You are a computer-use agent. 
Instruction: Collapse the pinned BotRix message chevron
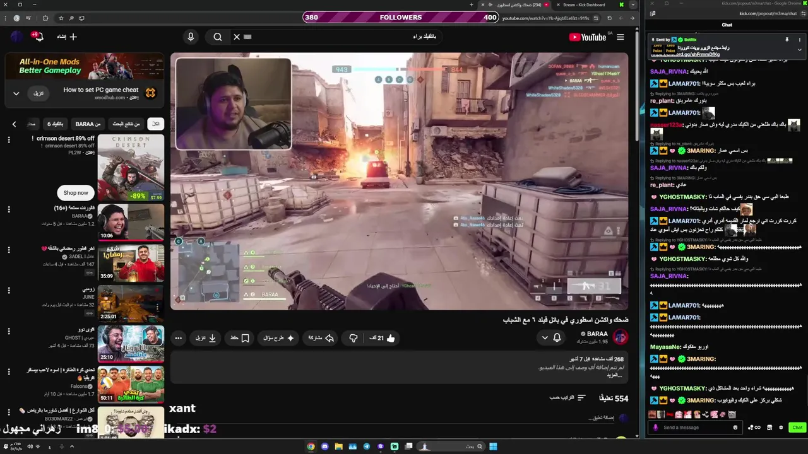pyautogui.click(x=800, y=50)
